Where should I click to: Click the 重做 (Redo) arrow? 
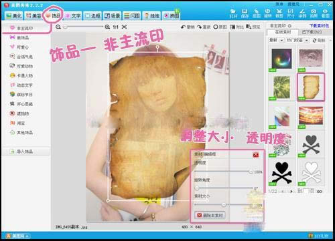coord(204,27)
